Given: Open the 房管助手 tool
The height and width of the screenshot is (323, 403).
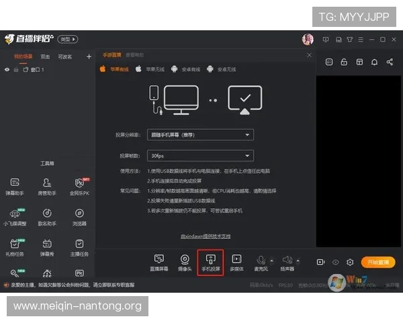Looking at the screenshot, I should pos(47,186).
